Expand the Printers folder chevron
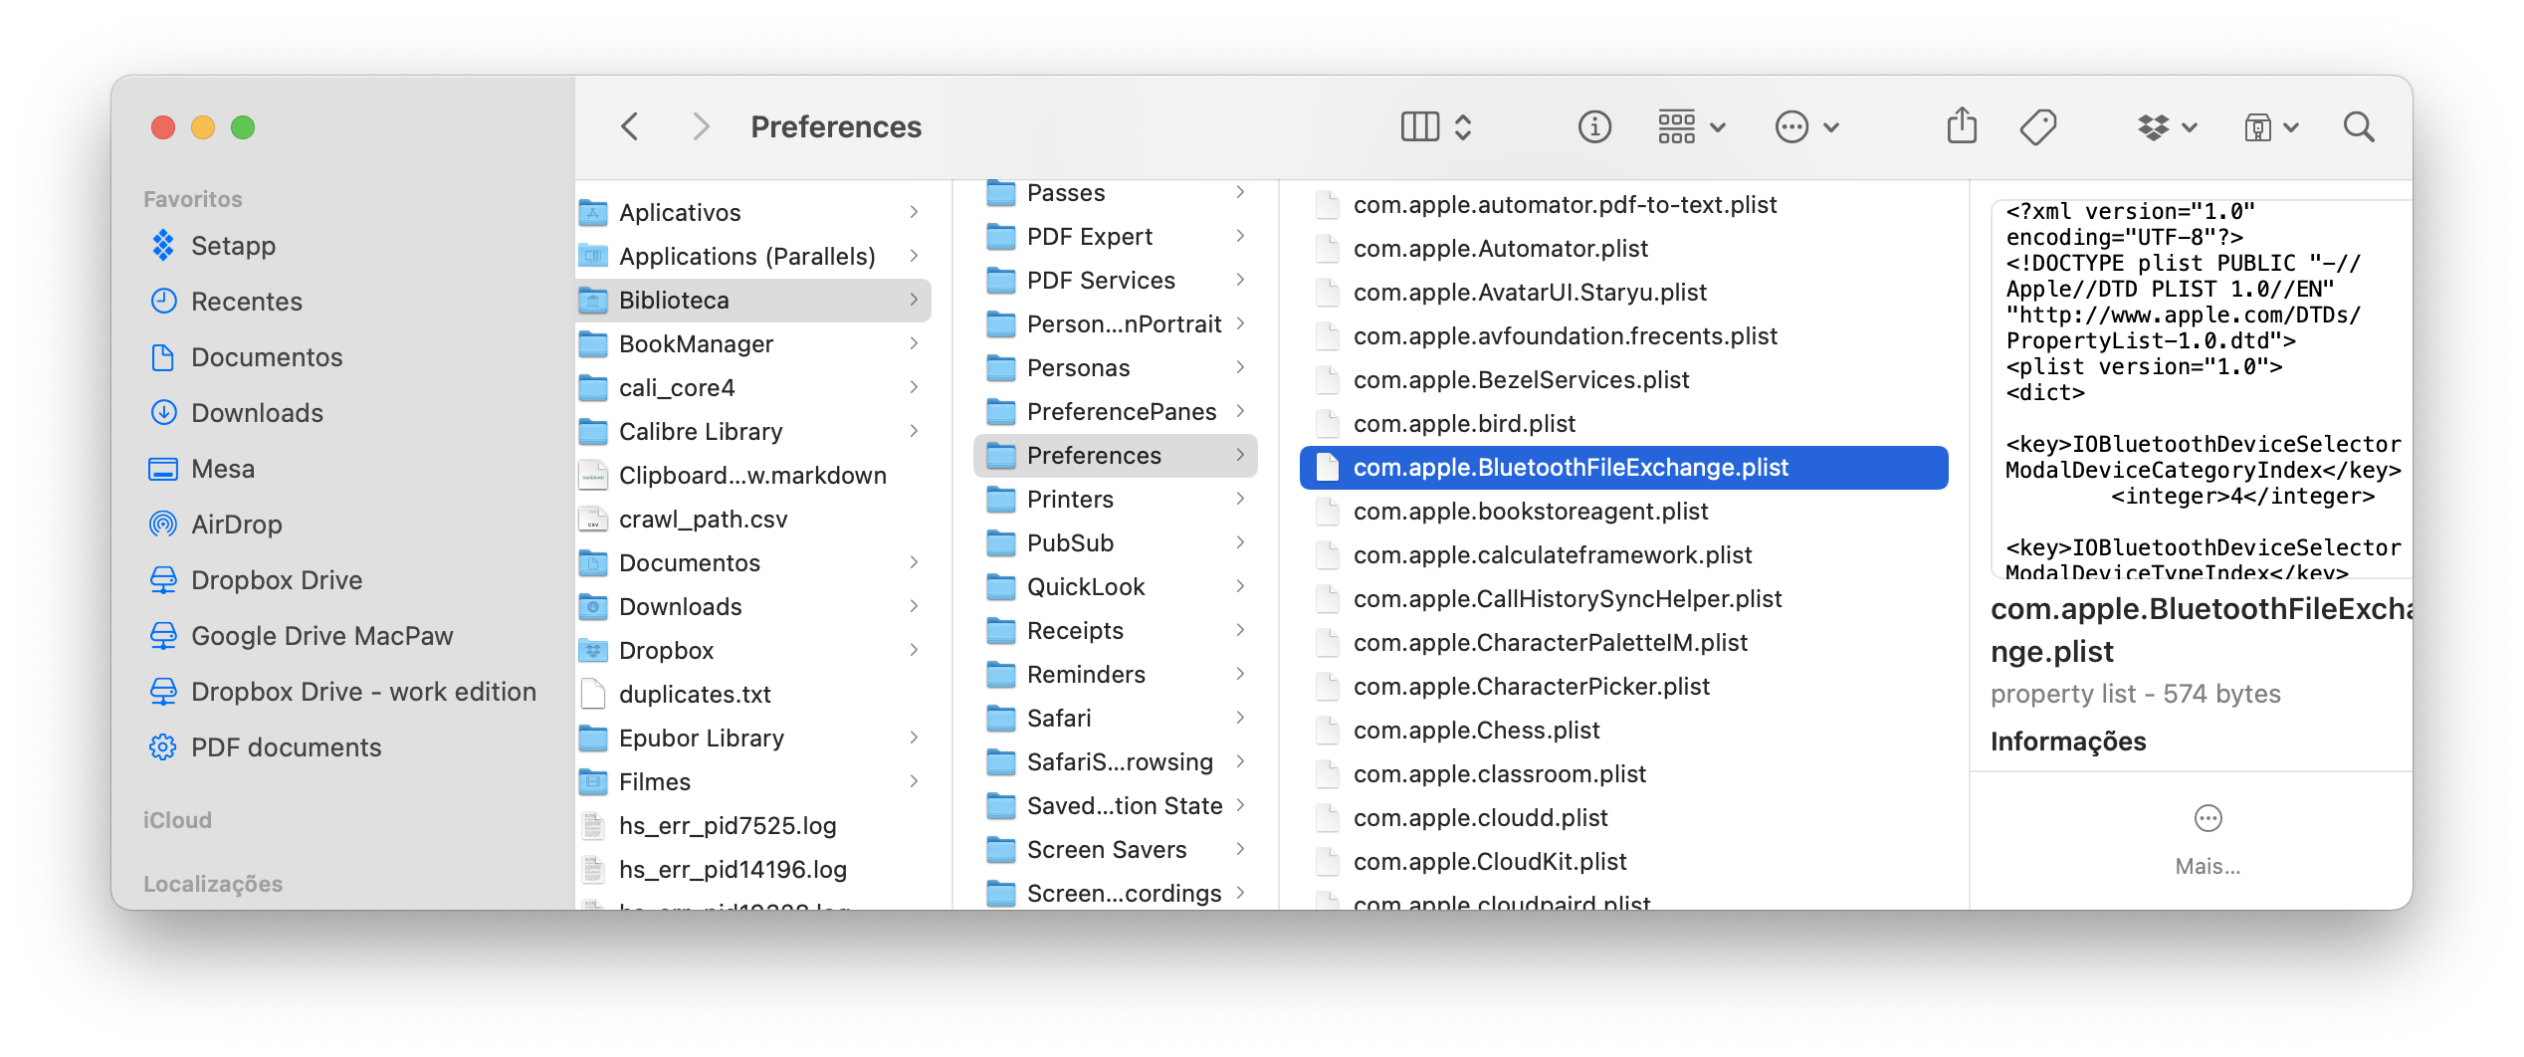This screenshot has width=2524, height=1057. 1240,499
